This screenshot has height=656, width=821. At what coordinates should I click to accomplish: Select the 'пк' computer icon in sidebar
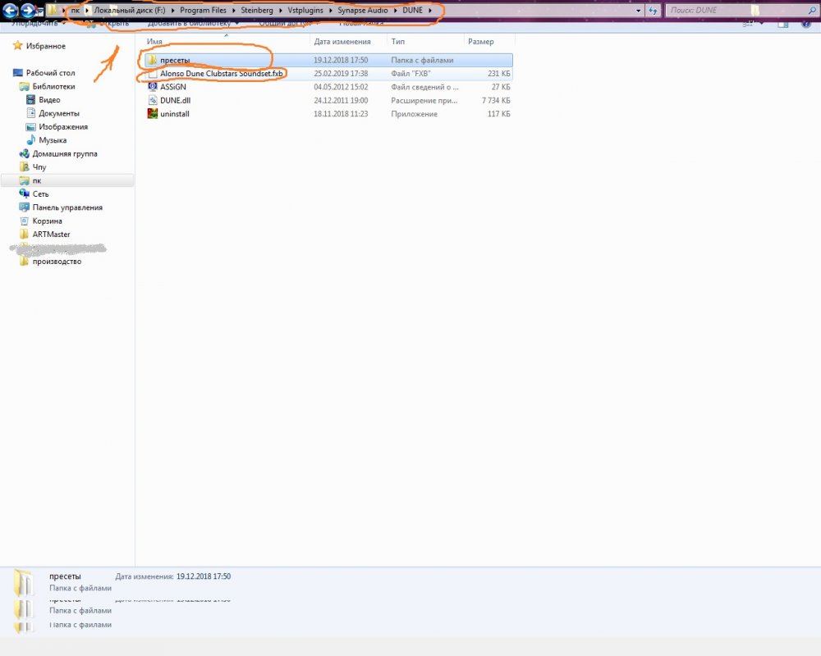24,180
